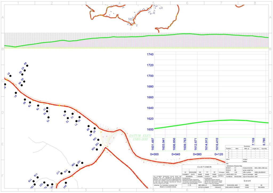
Task: Pick the elevation value 1603.941
Action: point(163,144)
